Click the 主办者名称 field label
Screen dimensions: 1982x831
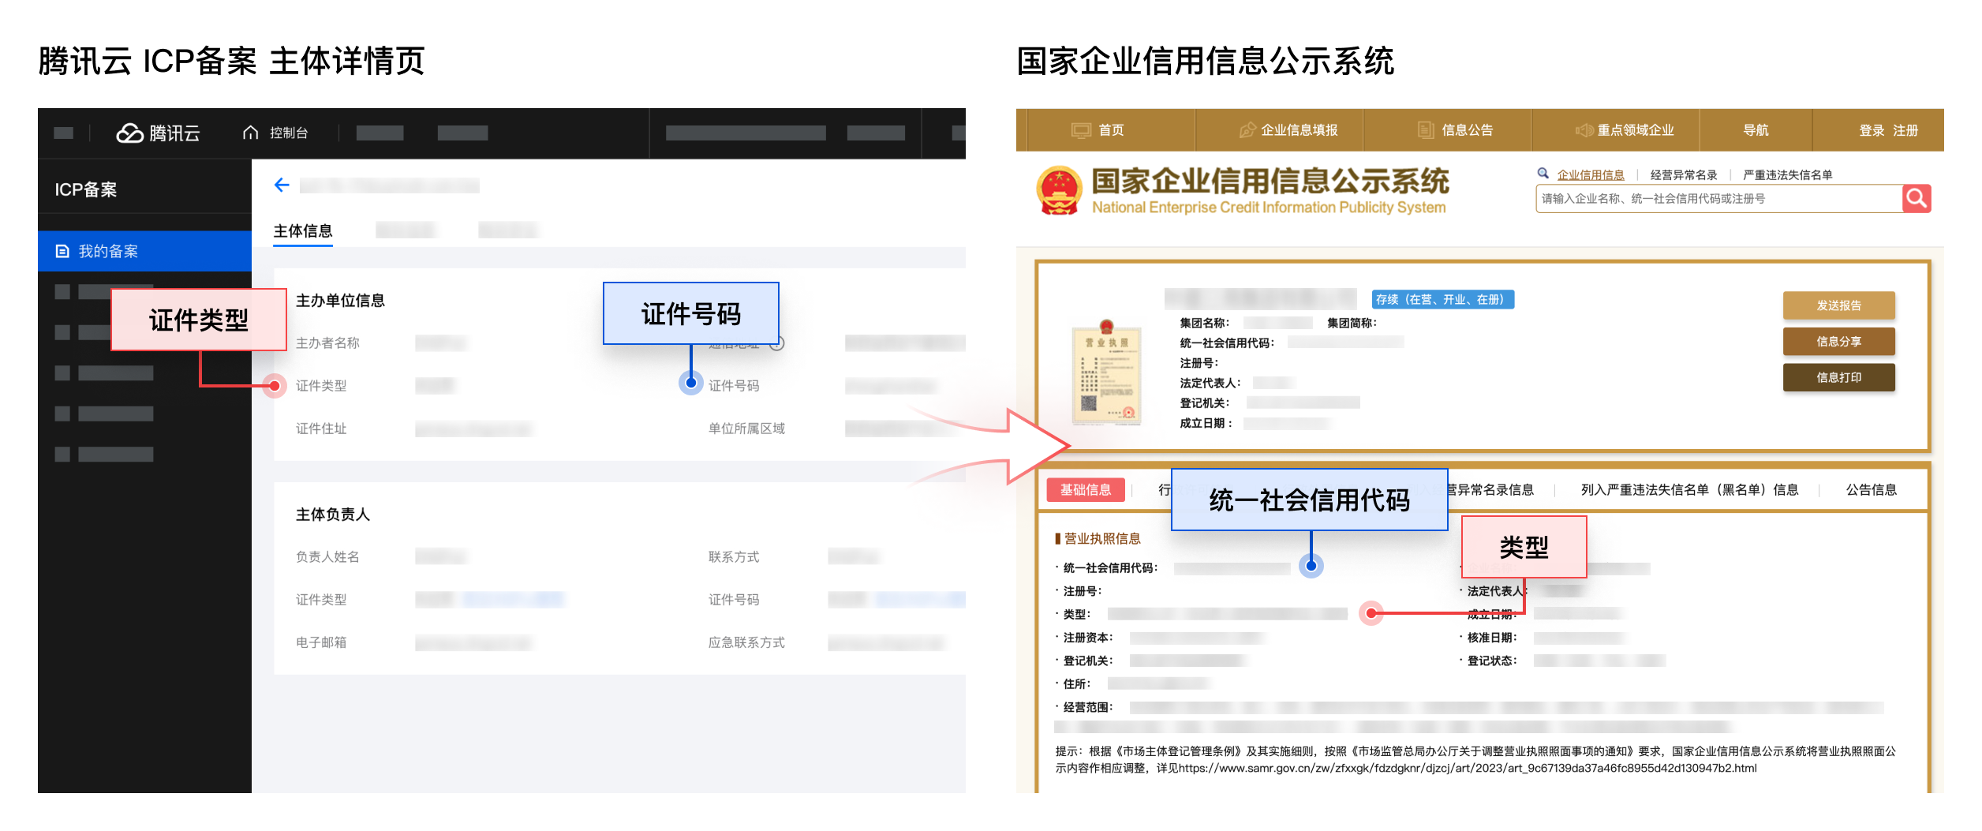coord(327,343)
